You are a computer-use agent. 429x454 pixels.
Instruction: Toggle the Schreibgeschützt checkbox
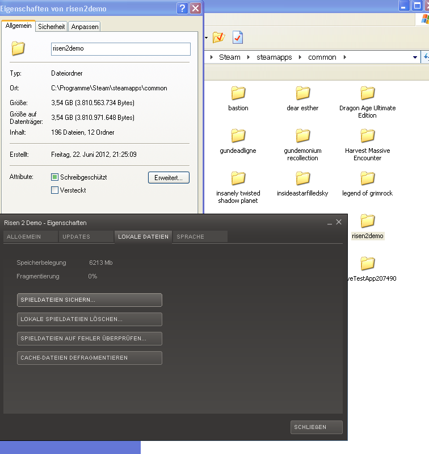tap(54, 177)
